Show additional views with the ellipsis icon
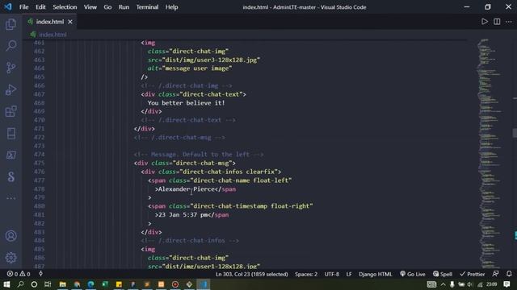The image size is (517, 290). click(x=11, y=198)
